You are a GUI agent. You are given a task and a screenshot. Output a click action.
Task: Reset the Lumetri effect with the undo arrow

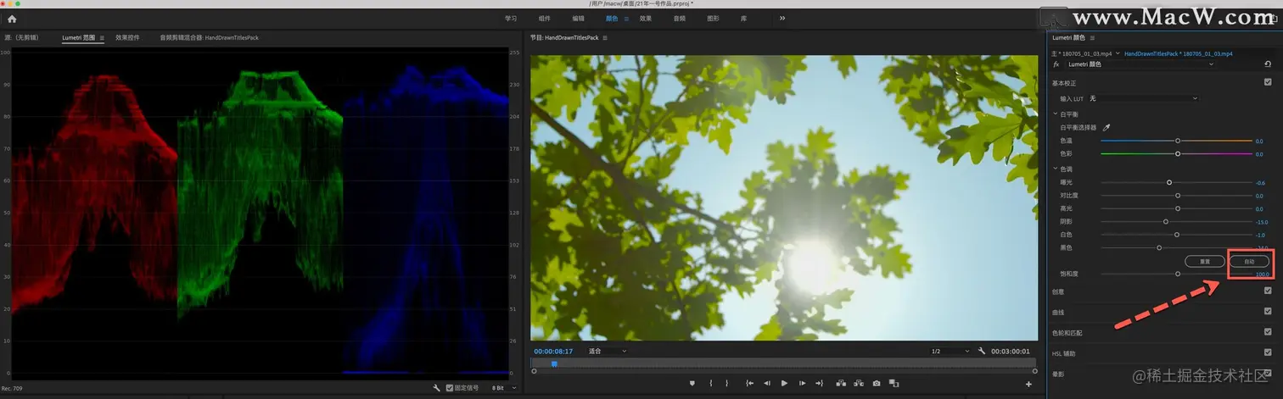tap(1268, 64)
